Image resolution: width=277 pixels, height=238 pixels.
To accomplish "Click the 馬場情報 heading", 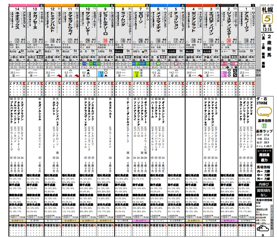I will (x=263, y=167).
